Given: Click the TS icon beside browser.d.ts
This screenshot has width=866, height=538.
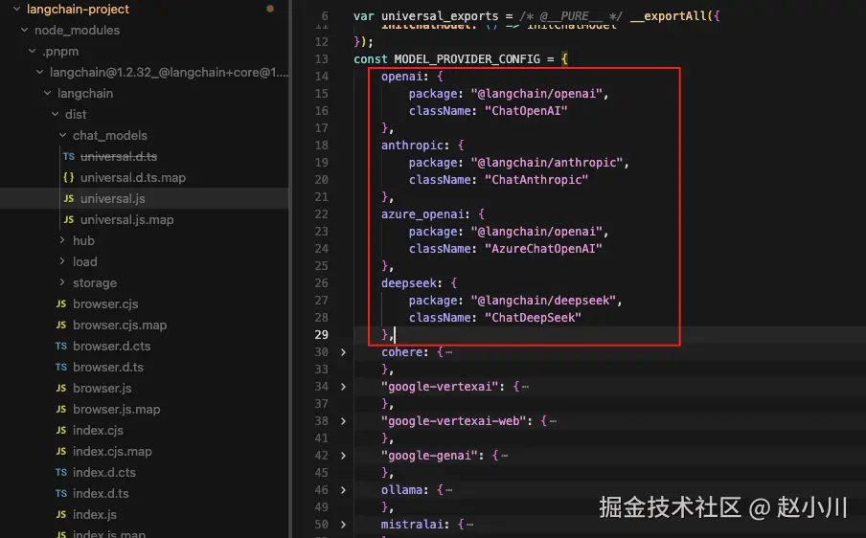Looking at the screenshot, I should (x=60, y=367).
